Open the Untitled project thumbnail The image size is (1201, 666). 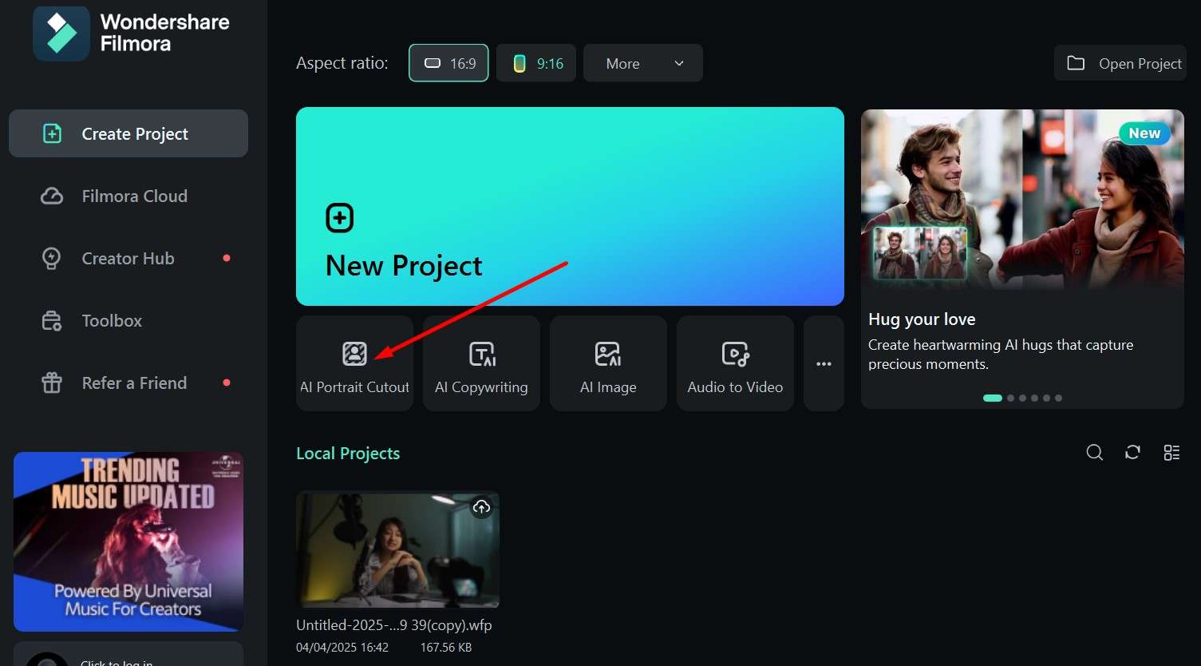click(x=397, y=549)
